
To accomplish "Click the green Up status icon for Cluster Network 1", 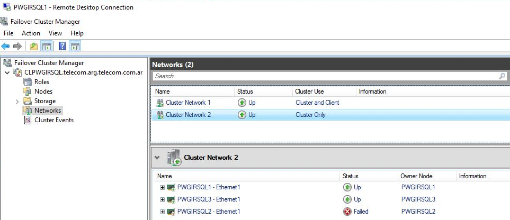I will [x=241, y=103].
